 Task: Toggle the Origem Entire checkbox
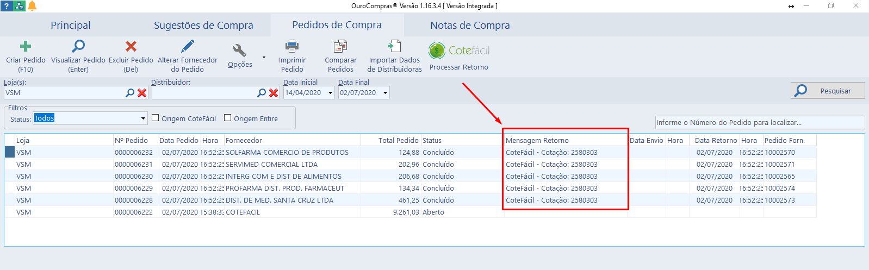pyautogui.click(x=228, y=118)
